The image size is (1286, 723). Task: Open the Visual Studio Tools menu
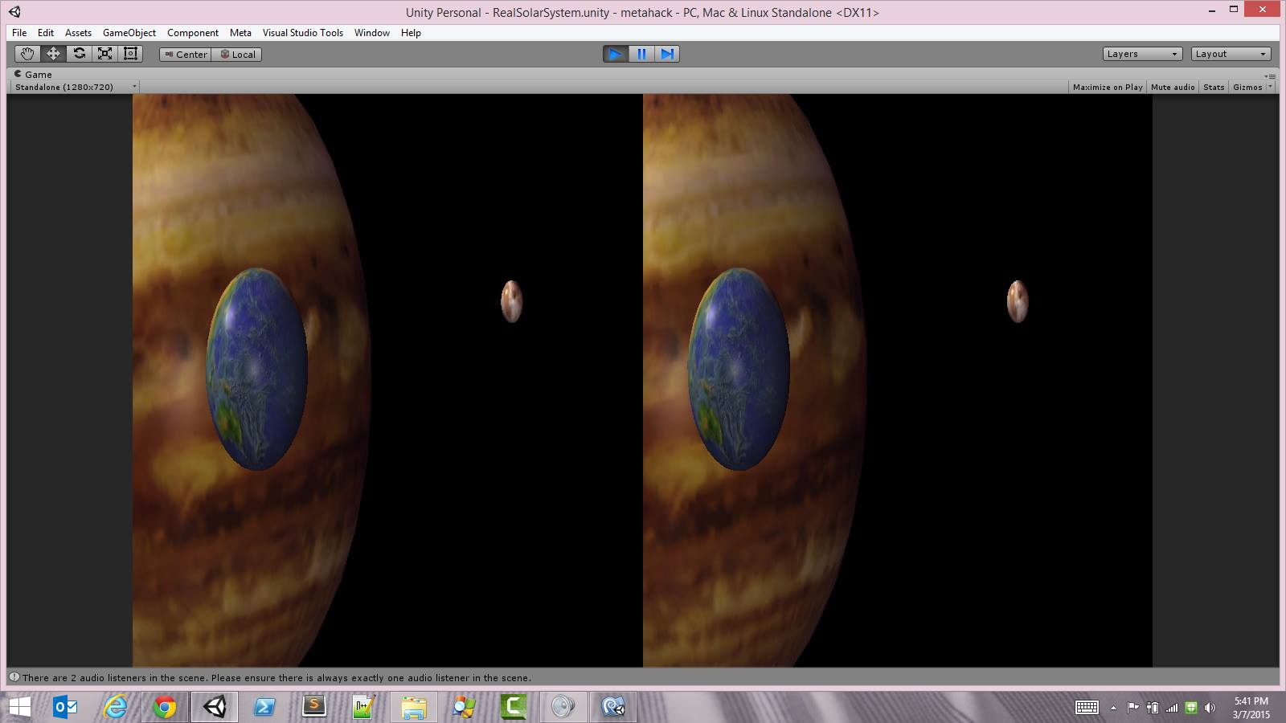coord(303,33)
